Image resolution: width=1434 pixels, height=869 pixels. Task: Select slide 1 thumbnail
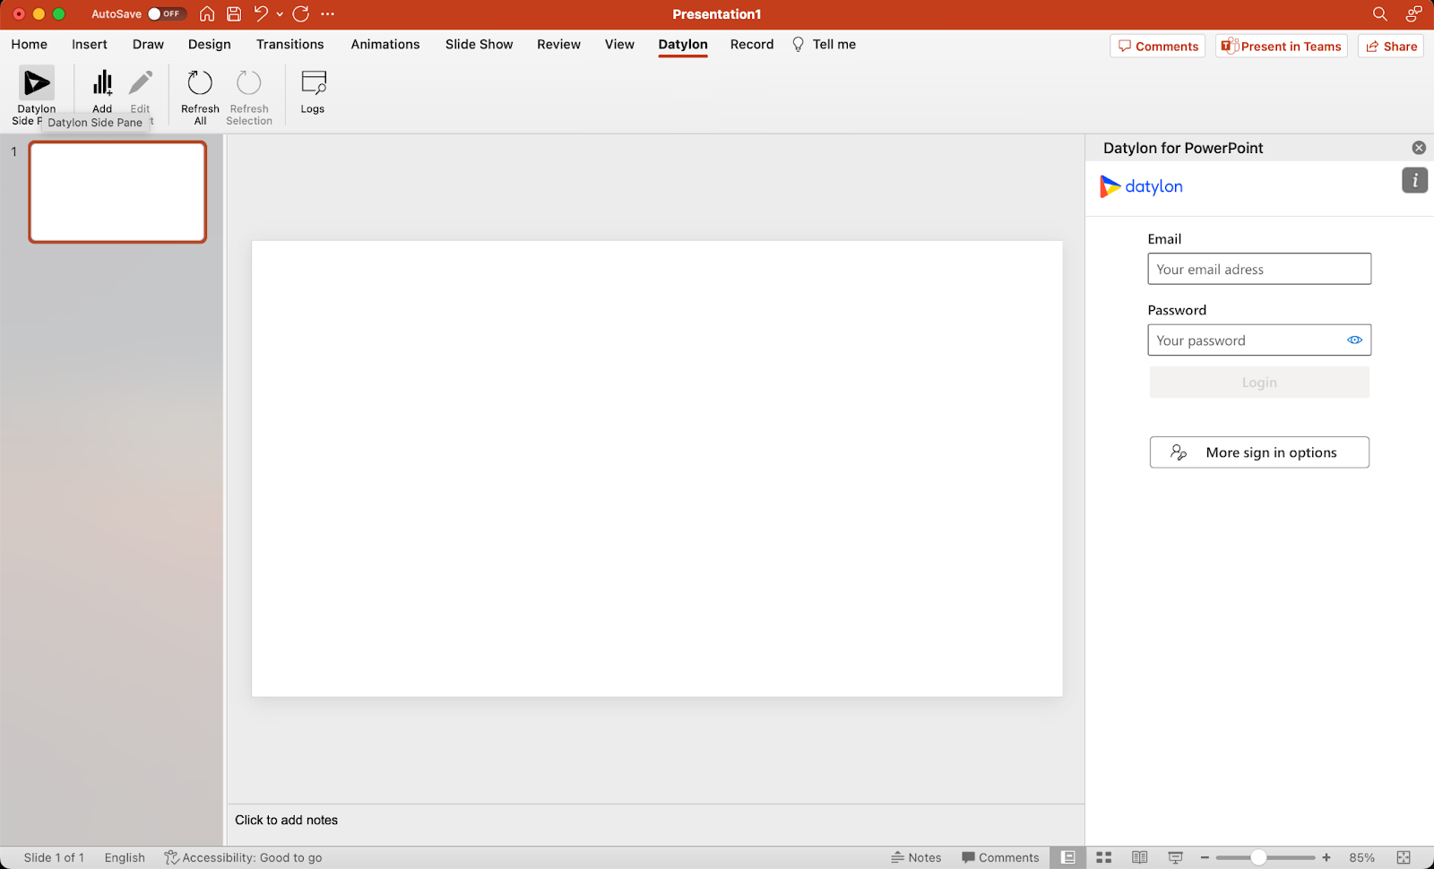tap(117, 192)
